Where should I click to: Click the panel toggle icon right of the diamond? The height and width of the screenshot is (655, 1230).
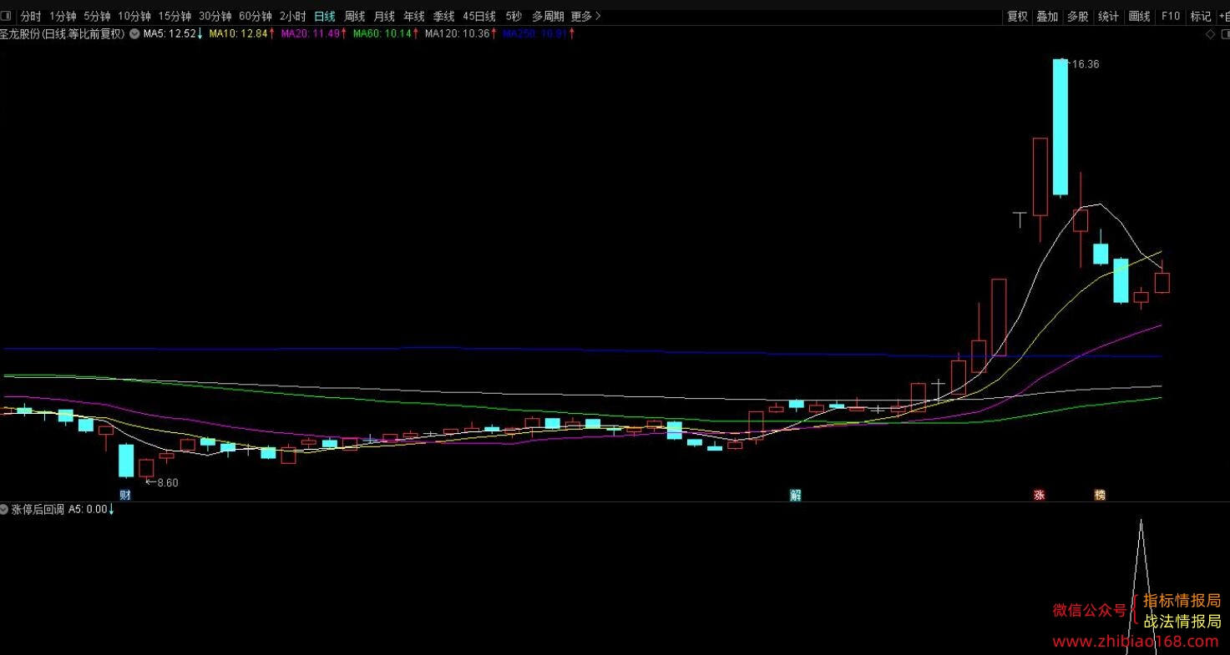[1224, 34]
